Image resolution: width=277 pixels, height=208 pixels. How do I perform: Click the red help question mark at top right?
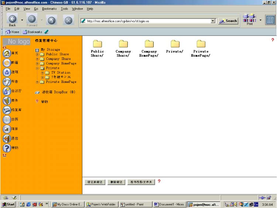pyautogui.click(x=273, y=40)
